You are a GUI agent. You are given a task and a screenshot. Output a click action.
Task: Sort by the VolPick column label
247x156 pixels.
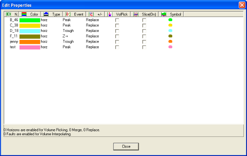pos(122,14)
